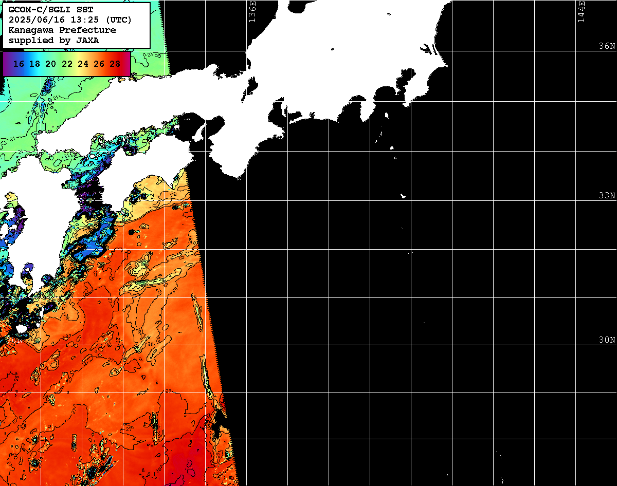The height and width of the screenshot is (486, 617).
Task: Click the "Kanagawa Prefecture" text
Action: pos(62,30)
